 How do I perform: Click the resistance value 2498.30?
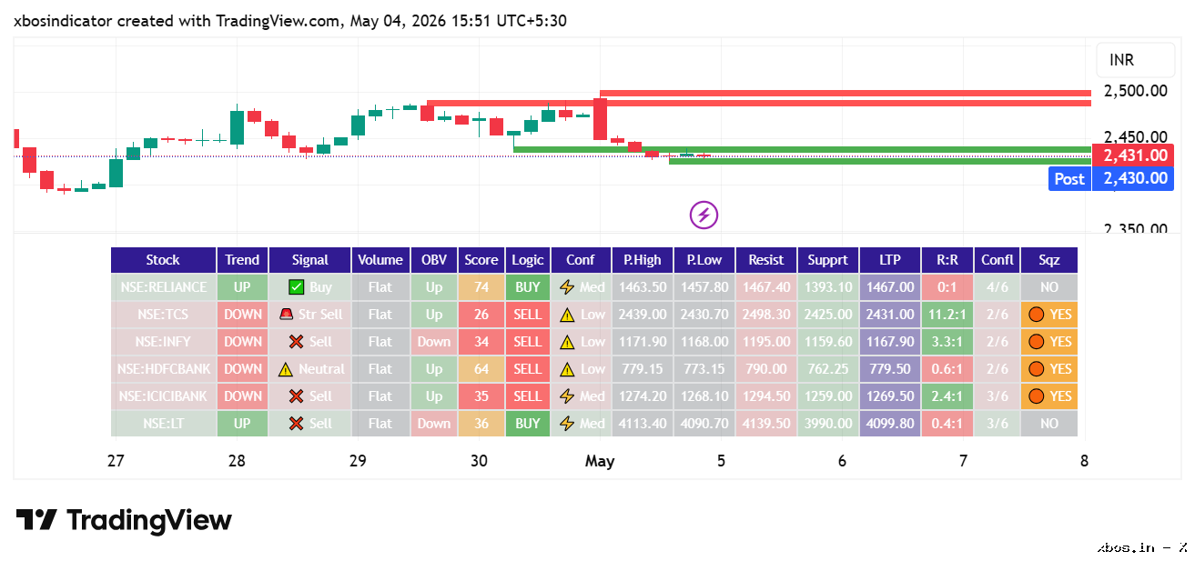tap(766, 315)
